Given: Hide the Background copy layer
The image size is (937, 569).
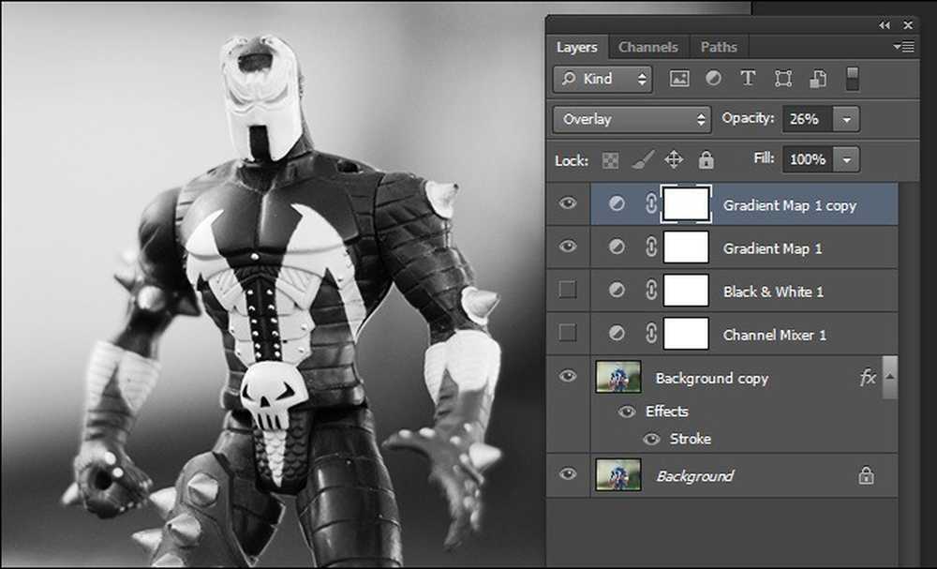Looking at the screenshot, I should [568, 377].
